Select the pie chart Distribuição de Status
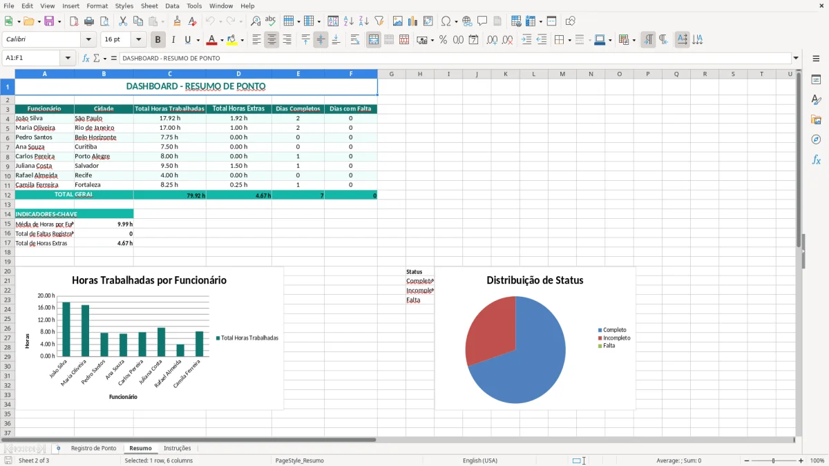 (x=535, y=338)
